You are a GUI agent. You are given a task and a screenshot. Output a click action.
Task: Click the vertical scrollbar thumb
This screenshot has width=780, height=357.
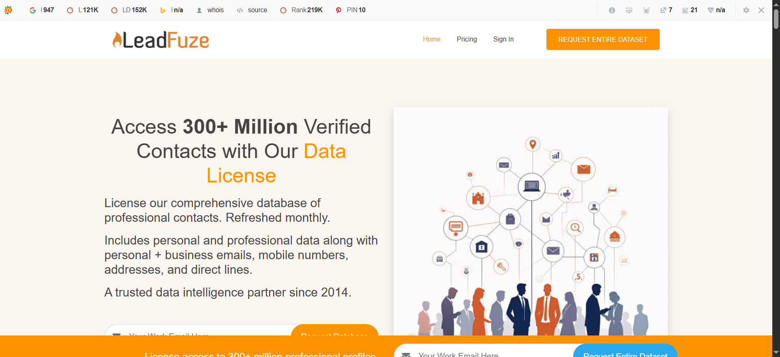pos(776,19)
